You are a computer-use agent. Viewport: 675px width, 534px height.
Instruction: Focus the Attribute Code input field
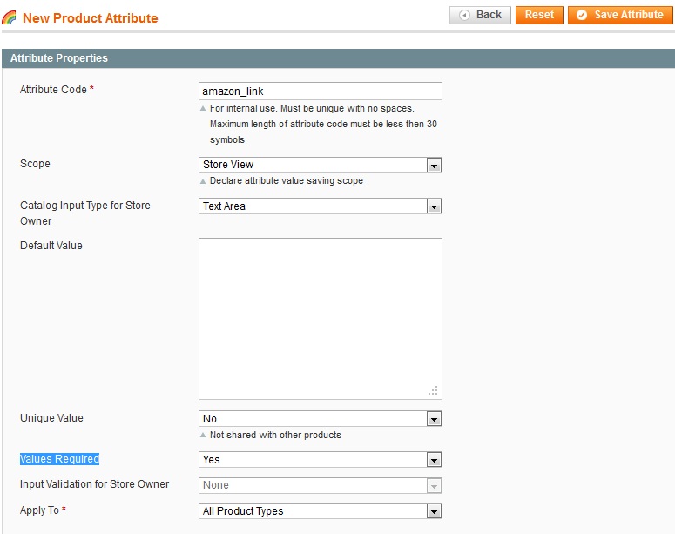pos(320,91)
